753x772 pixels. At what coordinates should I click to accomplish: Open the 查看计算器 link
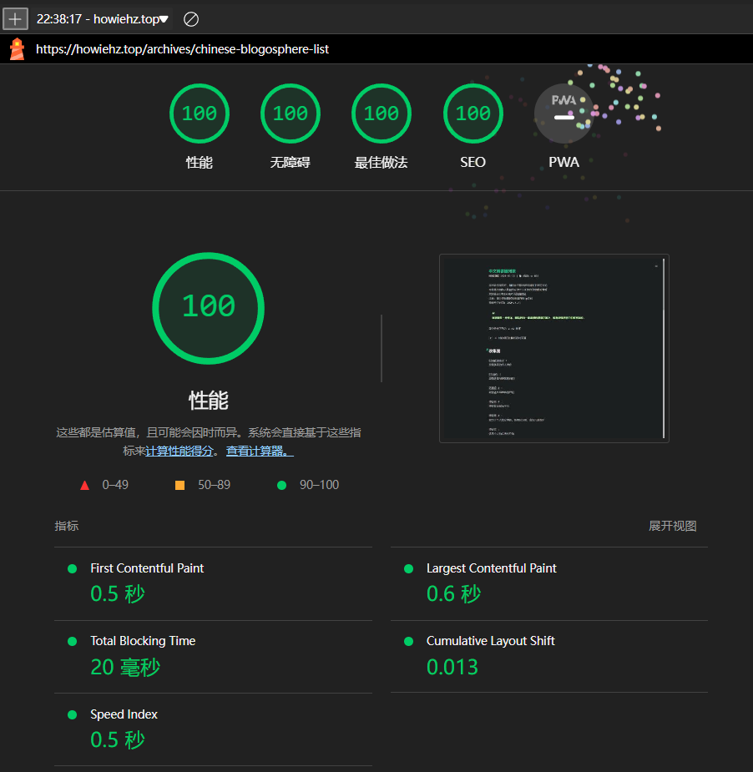pos(260,452)
